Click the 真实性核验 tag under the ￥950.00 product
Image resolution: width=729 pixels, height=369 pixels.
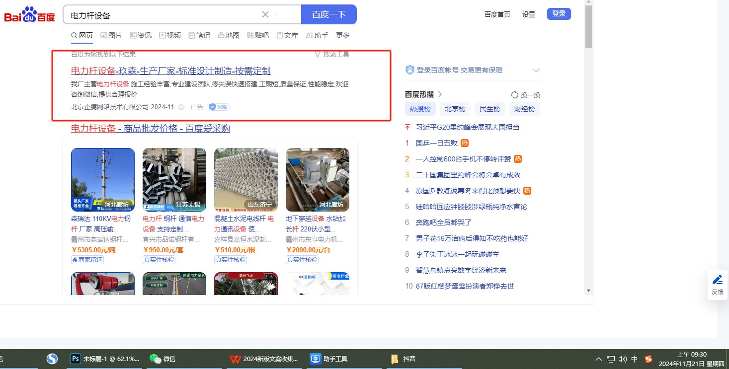pyautogui.click(x=159, y=260)
